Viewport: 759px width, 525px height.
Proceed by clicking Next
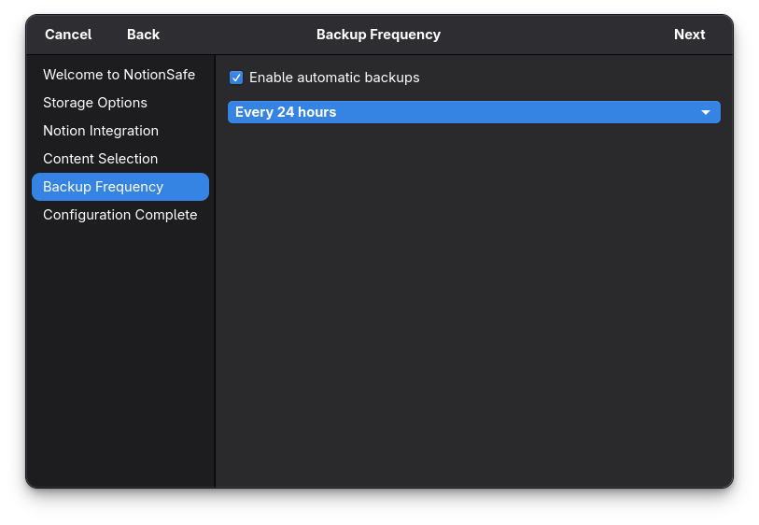tap(689, 35)
